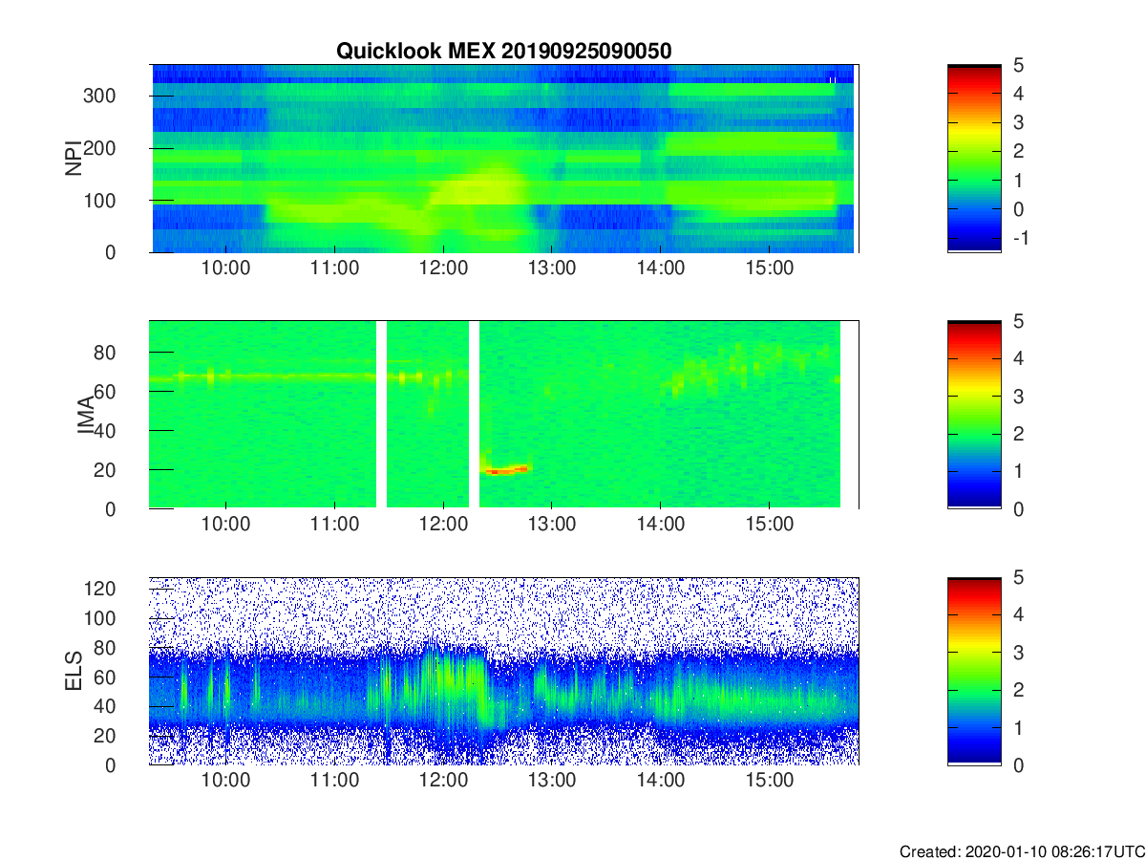Click the "11:00" tick under the NPI plot

click(x=335, y=269)
